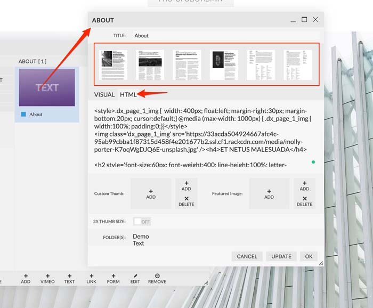Select the purple TEXT thumbnail
This screenshot has height=308, width=373.
[x=47, y=87]
